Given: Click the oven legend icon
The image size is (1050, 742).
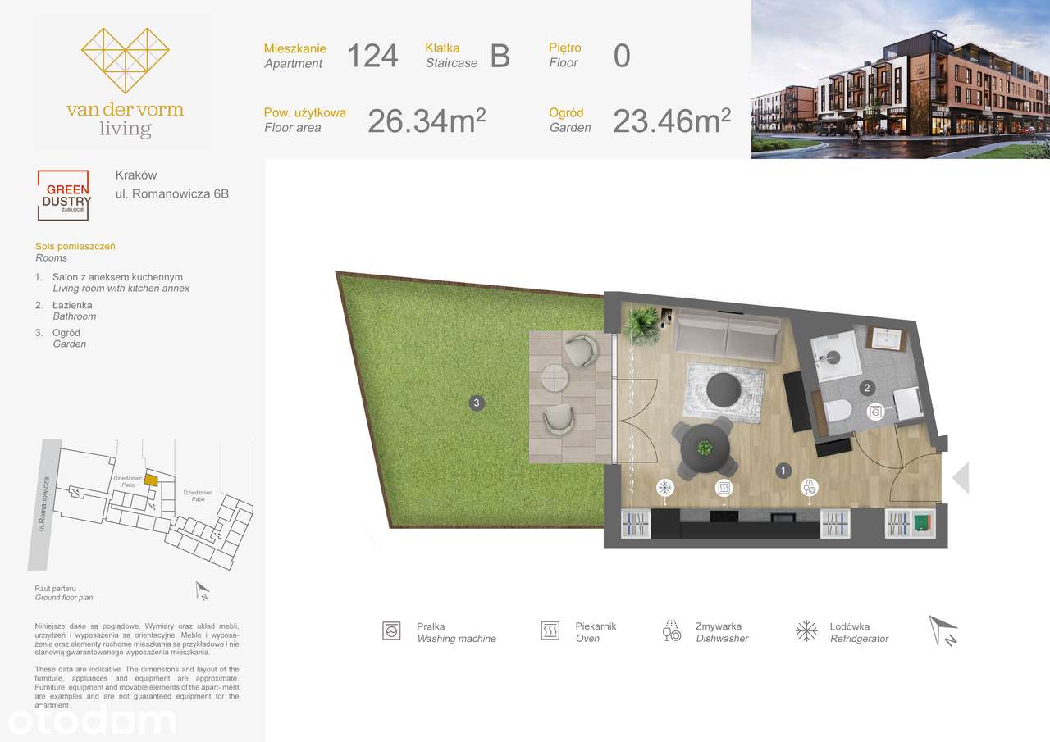Looking at the screenshot, I should 550,631.
